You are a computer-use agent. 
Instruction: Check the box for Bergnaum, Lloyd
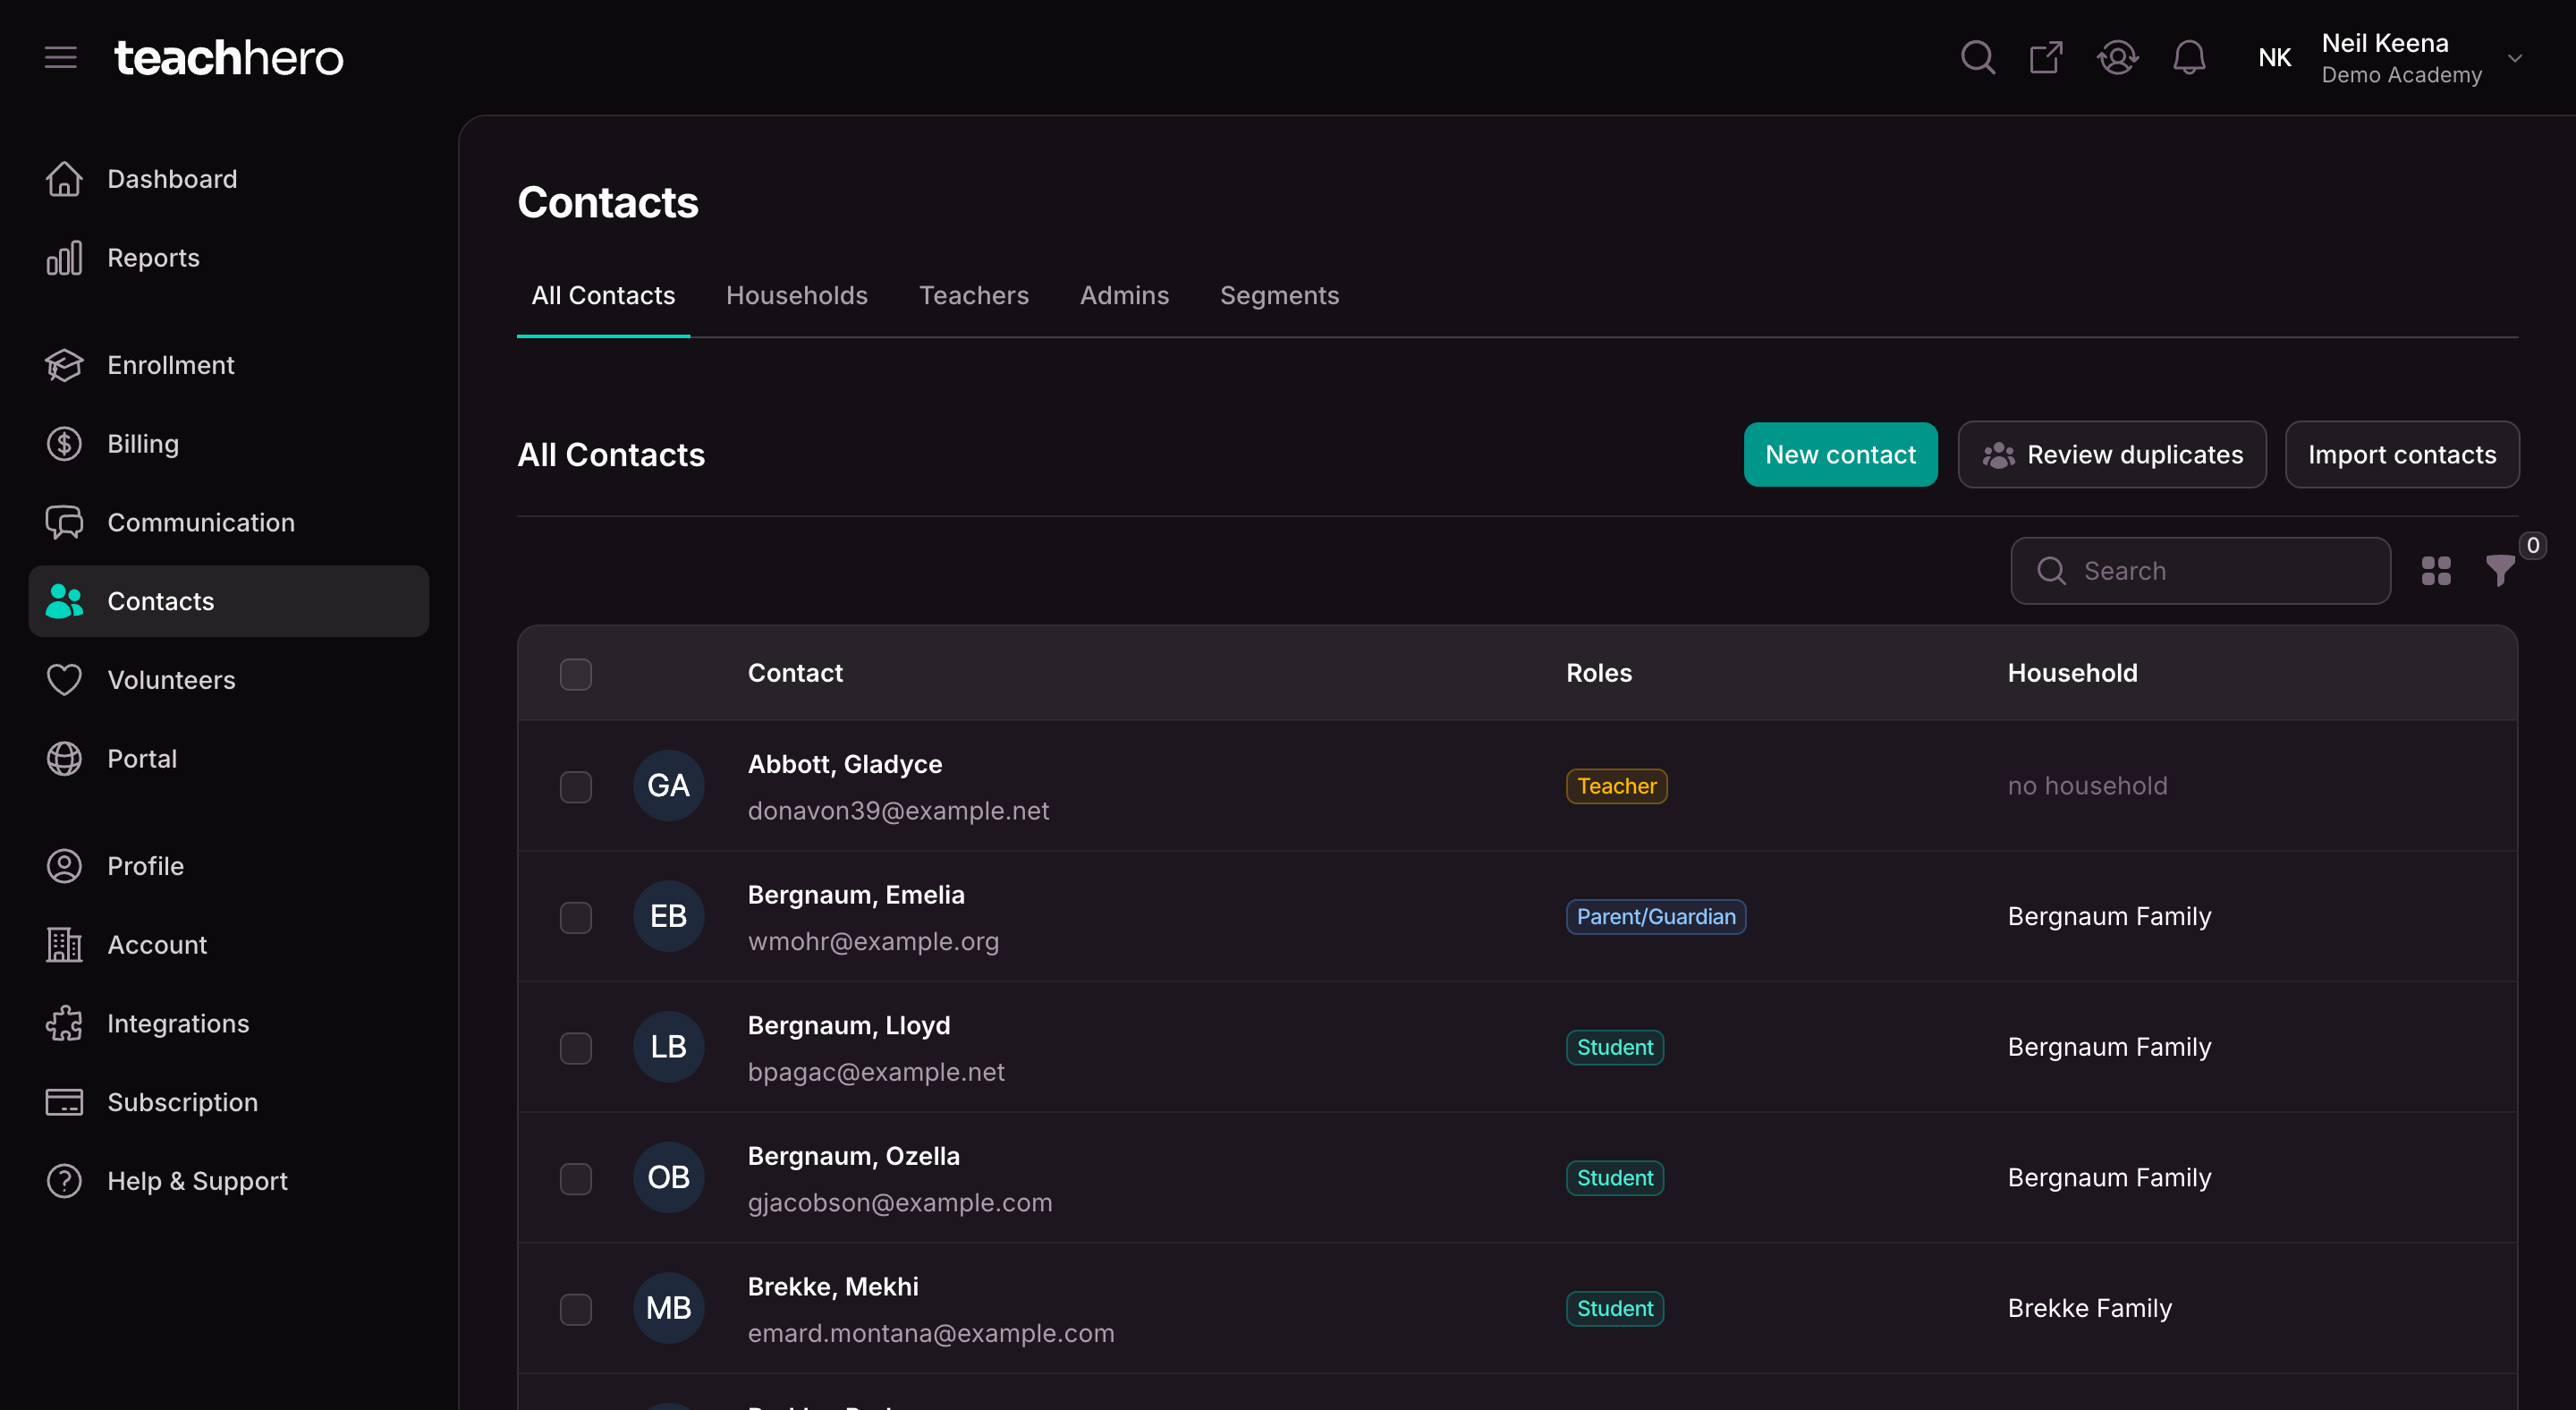tap(576, 1048)
